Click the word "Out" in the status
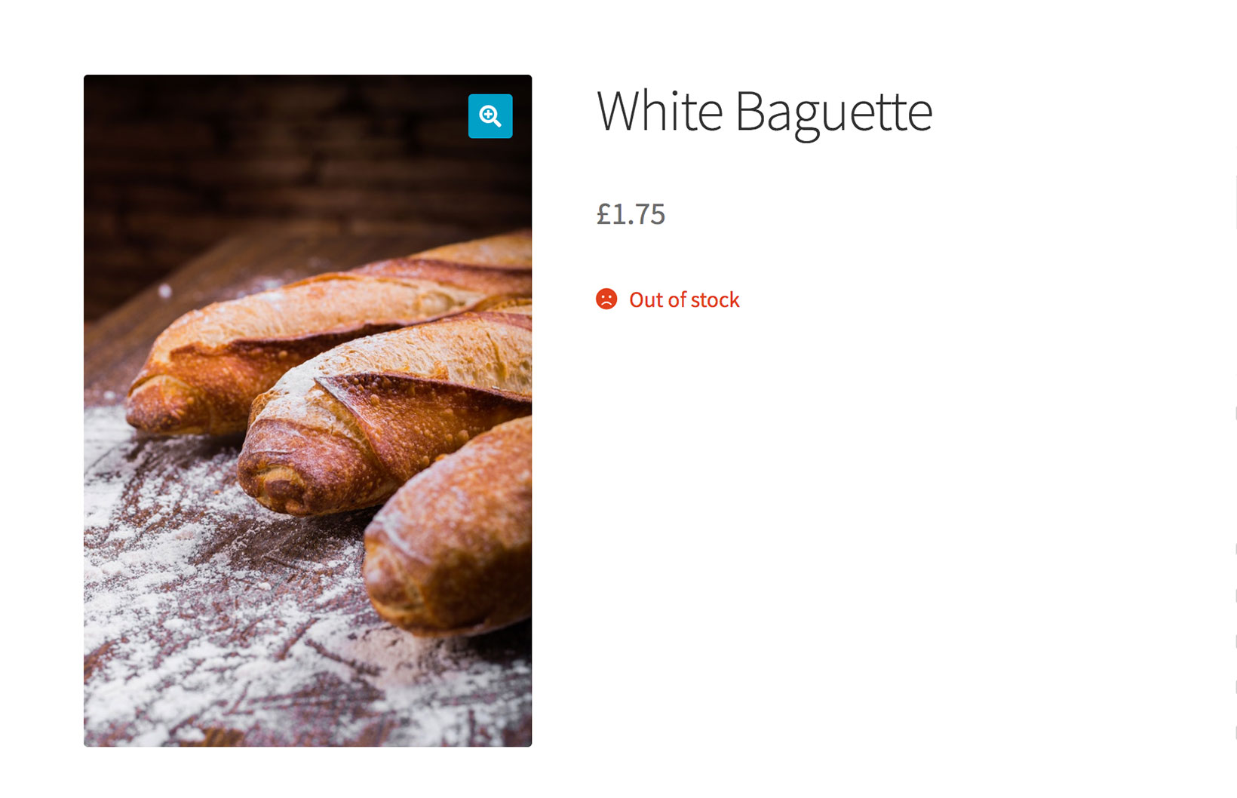Screen dimensions: 1237x798 click(x=646, y=300)
